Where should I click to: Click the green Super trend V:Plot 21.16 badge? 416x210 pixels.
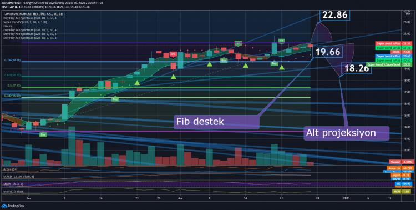tap(394, 48)
